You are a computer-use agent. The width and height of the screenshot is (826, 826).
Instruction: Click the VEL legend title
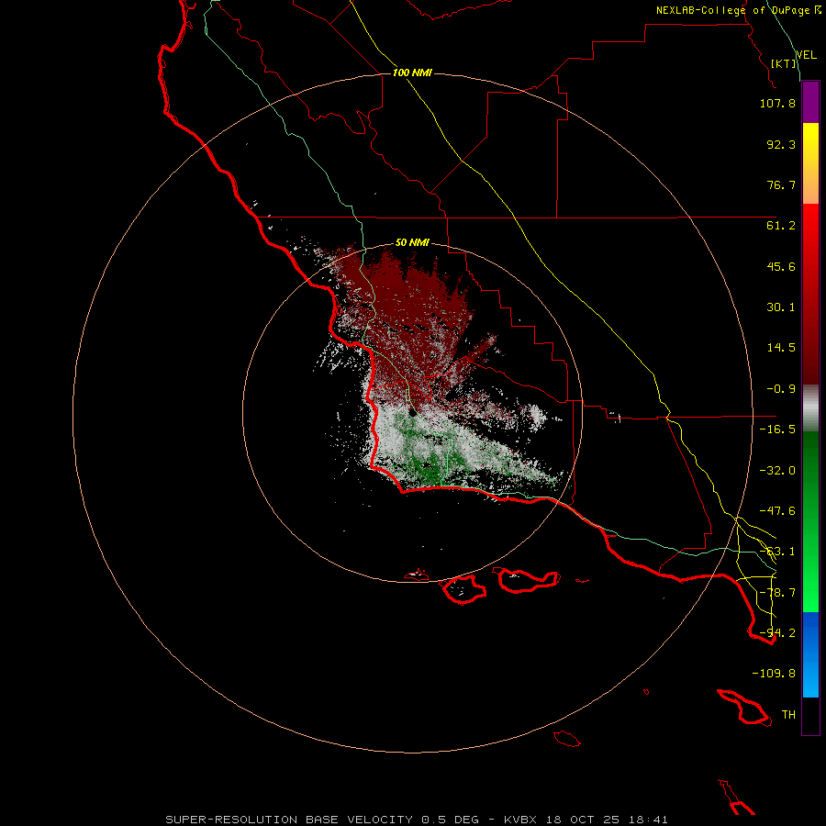pyautogui.click(x=807, y=55)
